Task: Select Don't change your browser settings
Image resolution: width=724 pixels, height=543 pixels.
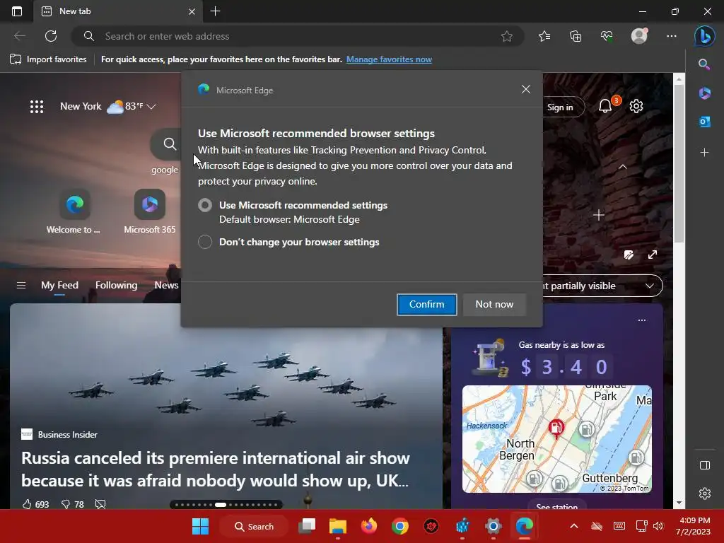Action: click(x=205, y=242)
